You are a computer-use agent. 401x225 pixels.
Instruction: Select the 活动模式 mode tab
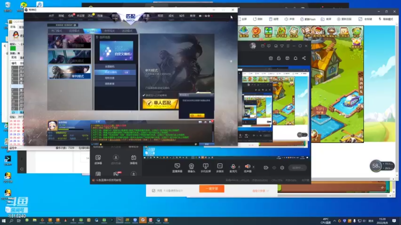click(127, 31)
